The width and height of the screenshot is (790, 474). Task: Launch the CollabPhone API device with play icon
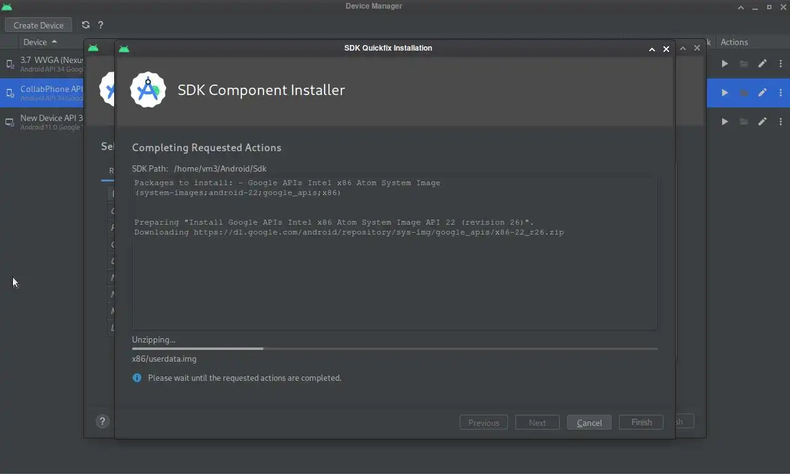point(725,93)
